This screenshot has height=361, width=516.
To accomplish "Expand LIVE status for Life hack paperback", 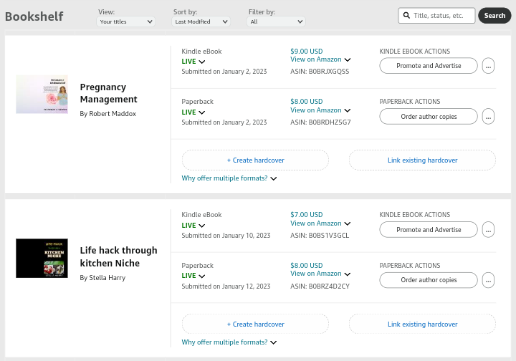I will pyautogui.click(x=202, y=276).
